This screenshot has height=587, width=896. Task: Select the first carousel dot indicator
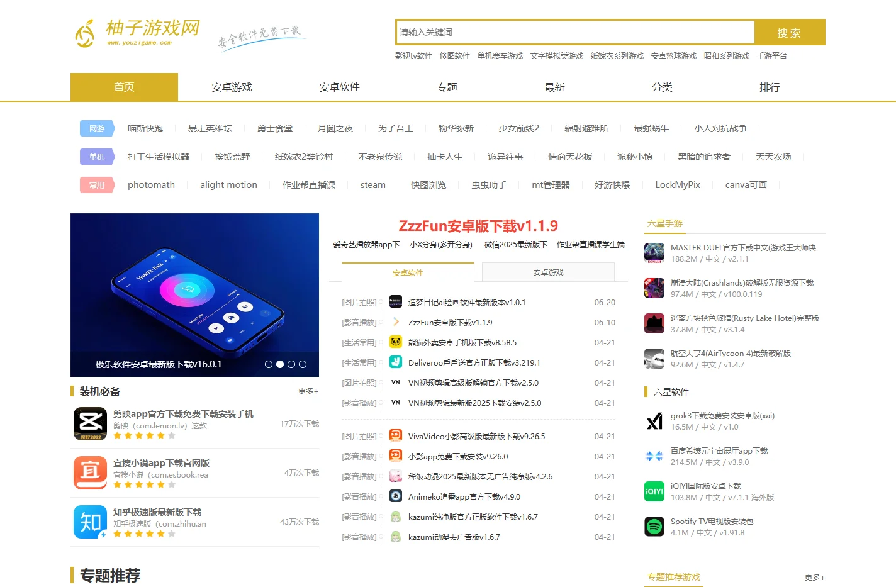269,364
